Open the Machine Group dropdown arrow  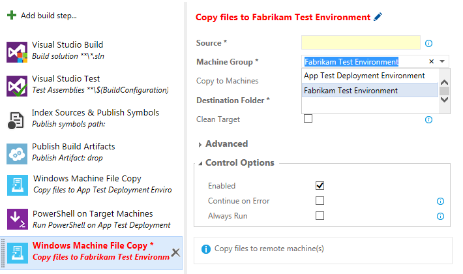(443, 62)
